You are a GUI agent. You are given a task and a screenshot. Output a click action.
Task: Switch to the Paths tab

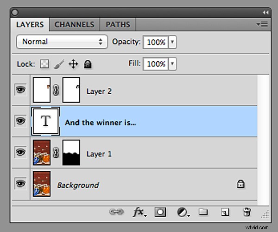pos(118,25)
